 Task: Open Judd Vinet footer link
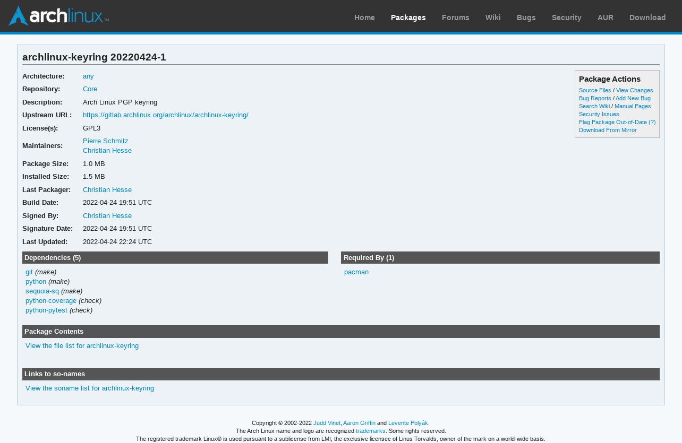tap(327, 423)
